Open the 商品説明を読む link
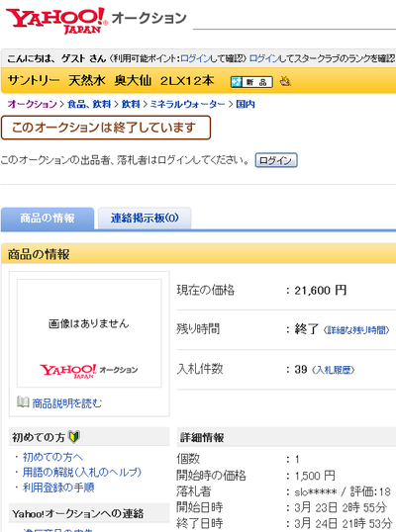Screen dimensions: 396x532 (67, 403)
